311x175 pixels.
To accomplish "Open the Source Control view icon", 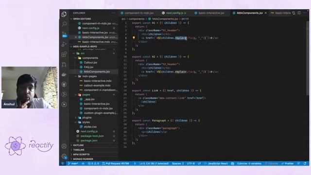I will 64,34.
